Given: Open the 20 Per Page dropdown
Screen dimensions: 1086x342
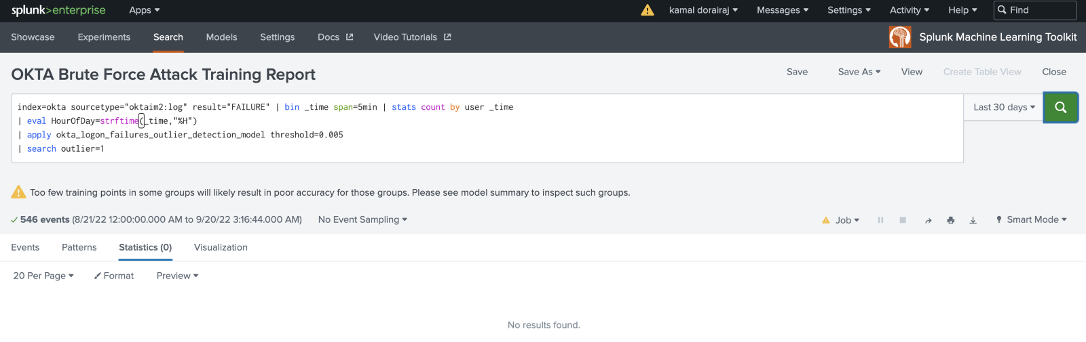Looking at the screenshot, I should [43, 276].
